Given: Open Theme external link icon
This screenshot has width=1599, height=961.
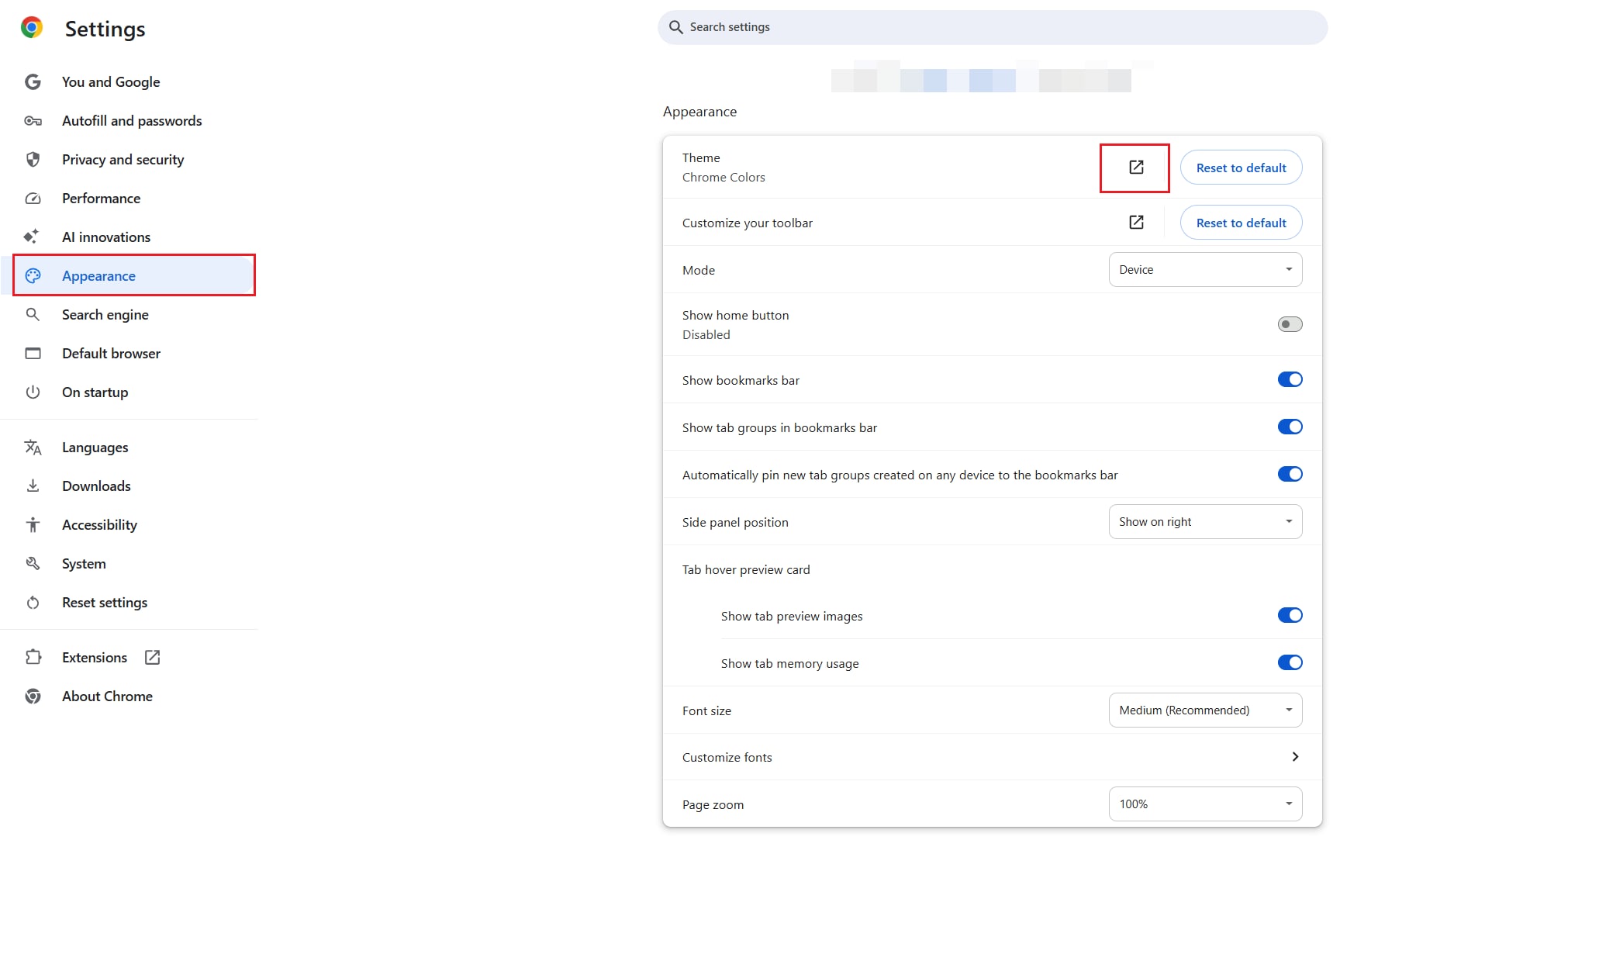Looking at the screenshot, I should (x=1135, y=168).
